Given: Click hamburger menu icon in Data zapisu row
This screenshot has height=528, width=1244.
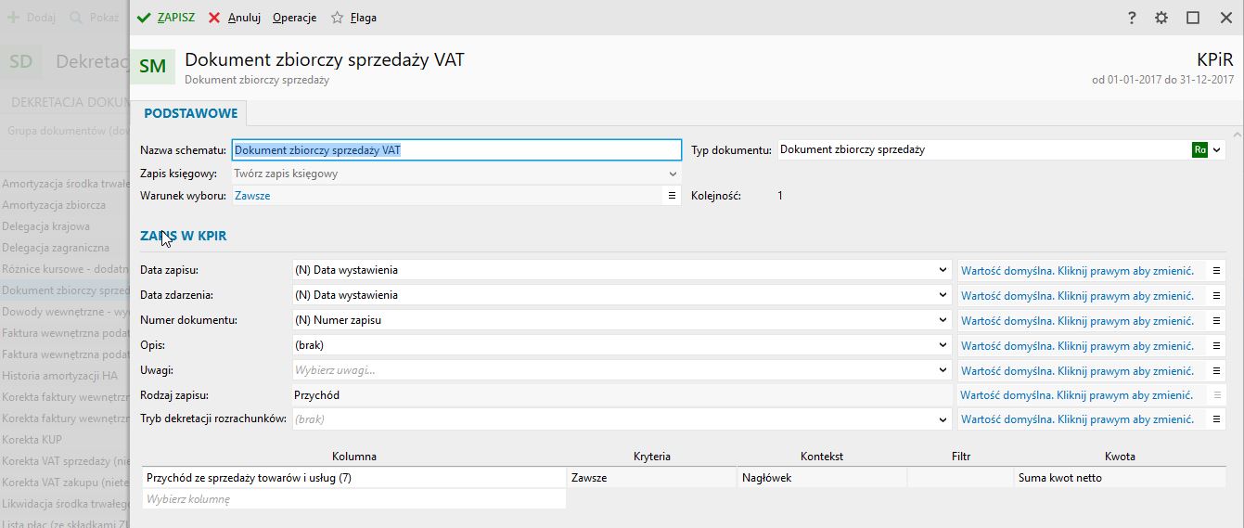Looking at the screenshot, I should point(1217,270).
